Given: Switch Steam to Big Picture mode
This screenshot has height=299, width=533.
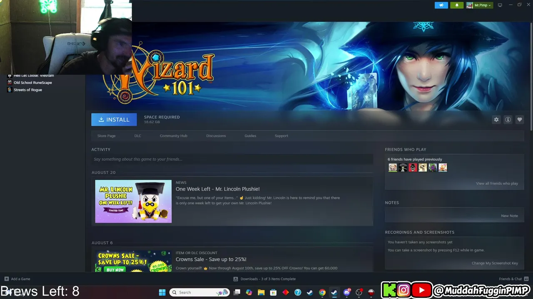Looking at the screenshot, I should pos(500,5).
